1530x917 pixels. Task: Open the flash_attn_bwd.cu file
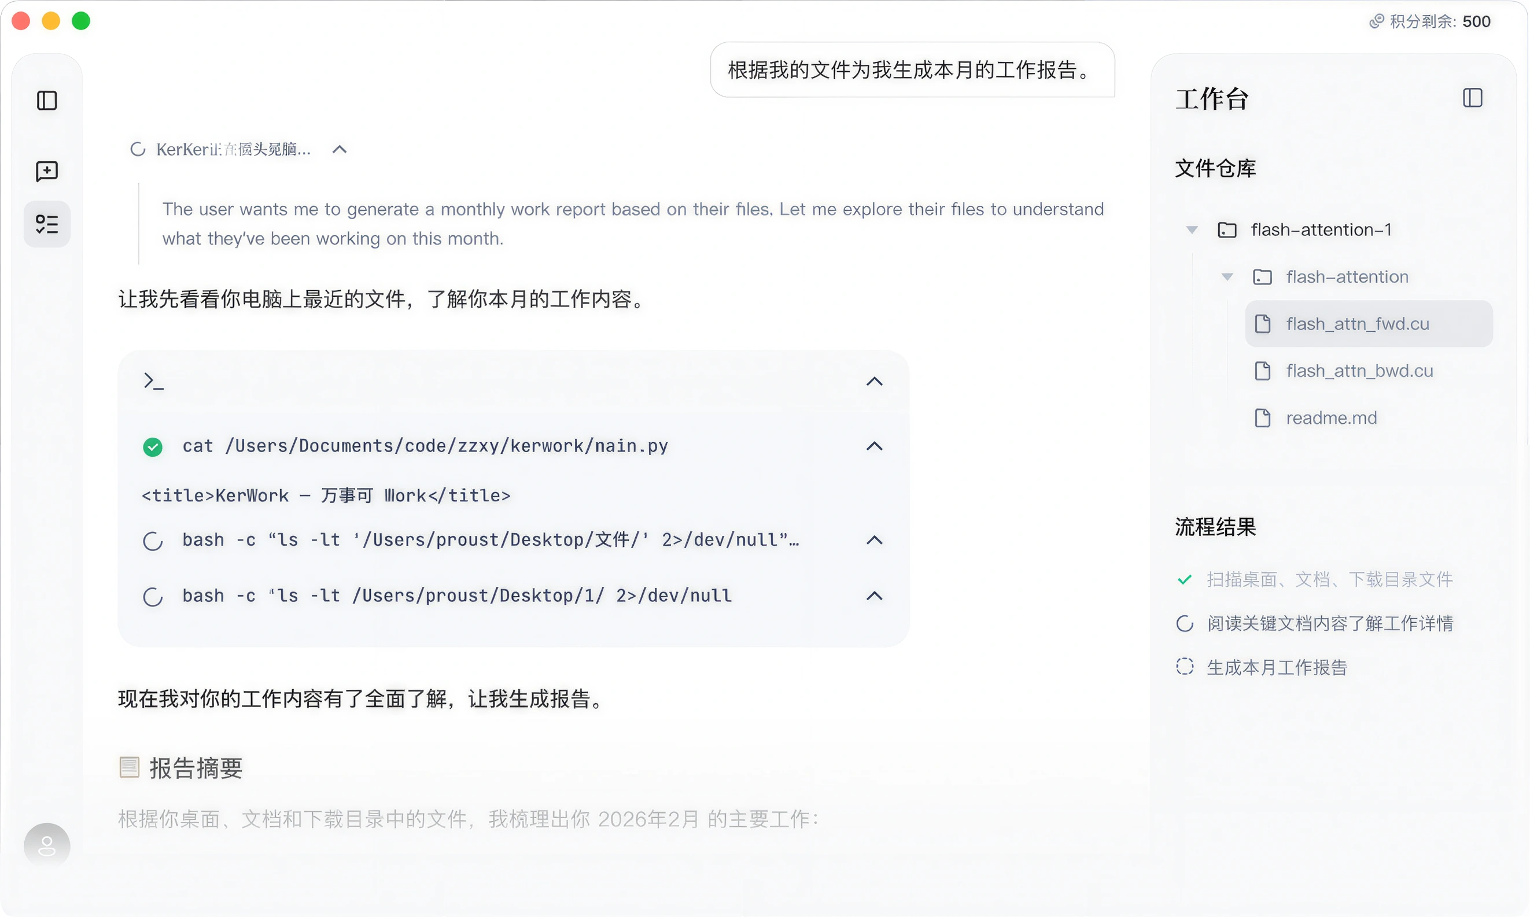pos(1359,371)
